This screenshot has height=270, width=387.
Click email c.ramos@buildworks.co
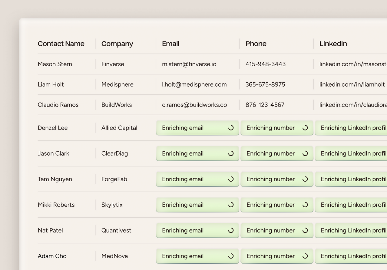tap(194, 105)
